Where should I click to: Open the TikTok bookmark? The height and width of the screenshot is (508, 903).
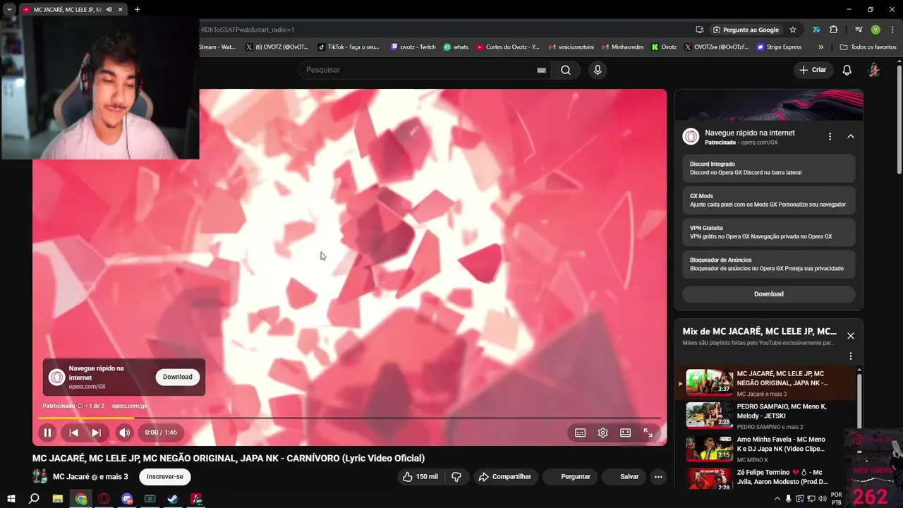pyautogui.click(x=349, y=47)
